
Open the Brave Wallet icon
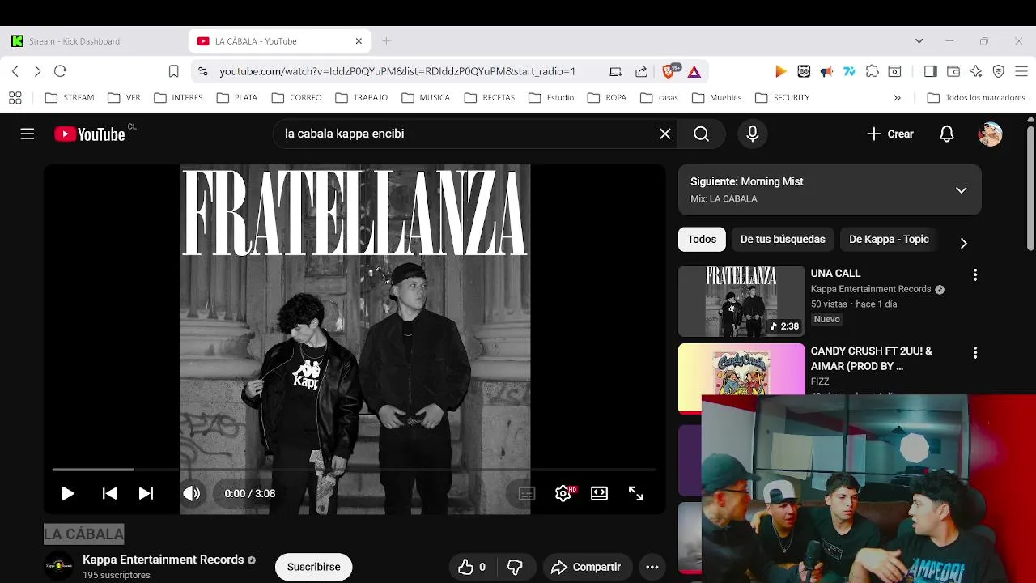[x=953, y=71]
